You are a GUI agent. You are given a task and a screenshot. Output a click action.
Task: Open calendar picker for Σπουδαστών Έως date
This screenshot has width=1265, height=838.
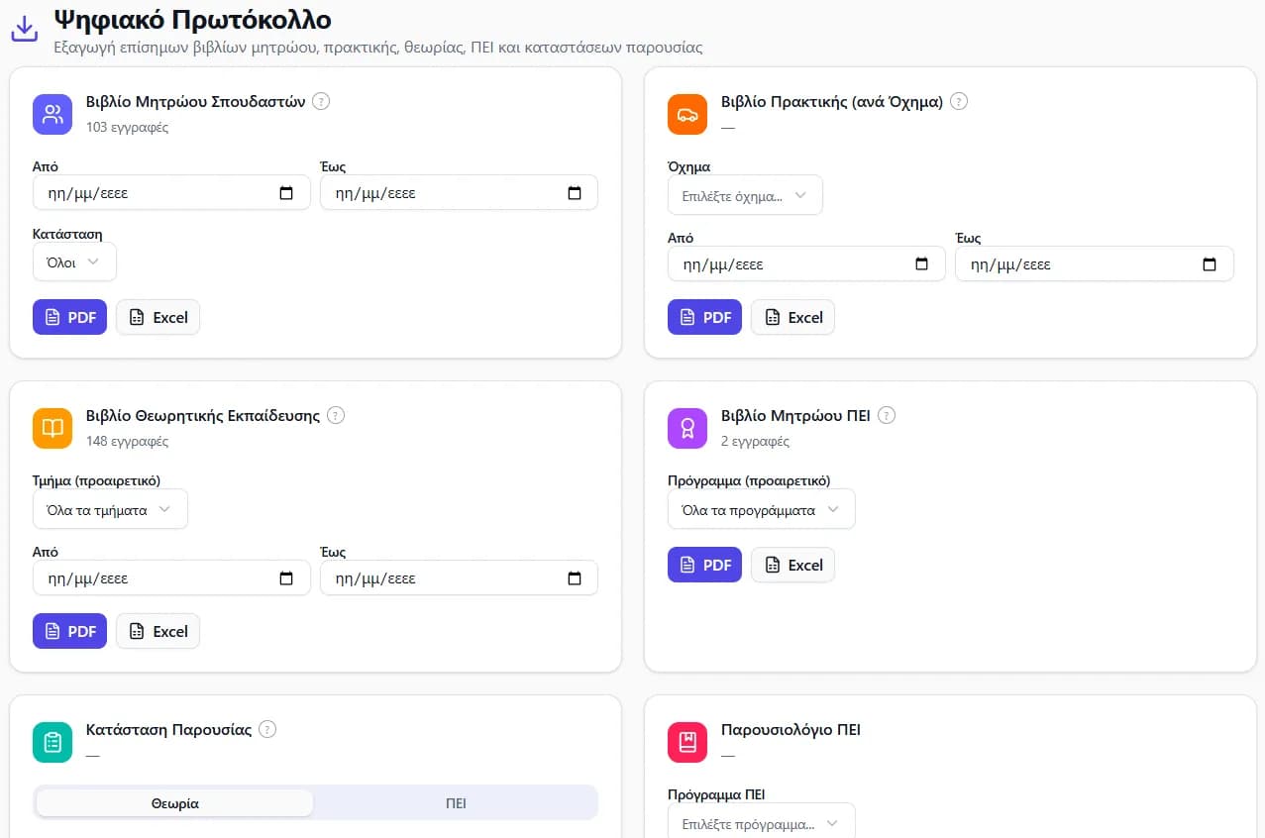click(x=575, y=193)
